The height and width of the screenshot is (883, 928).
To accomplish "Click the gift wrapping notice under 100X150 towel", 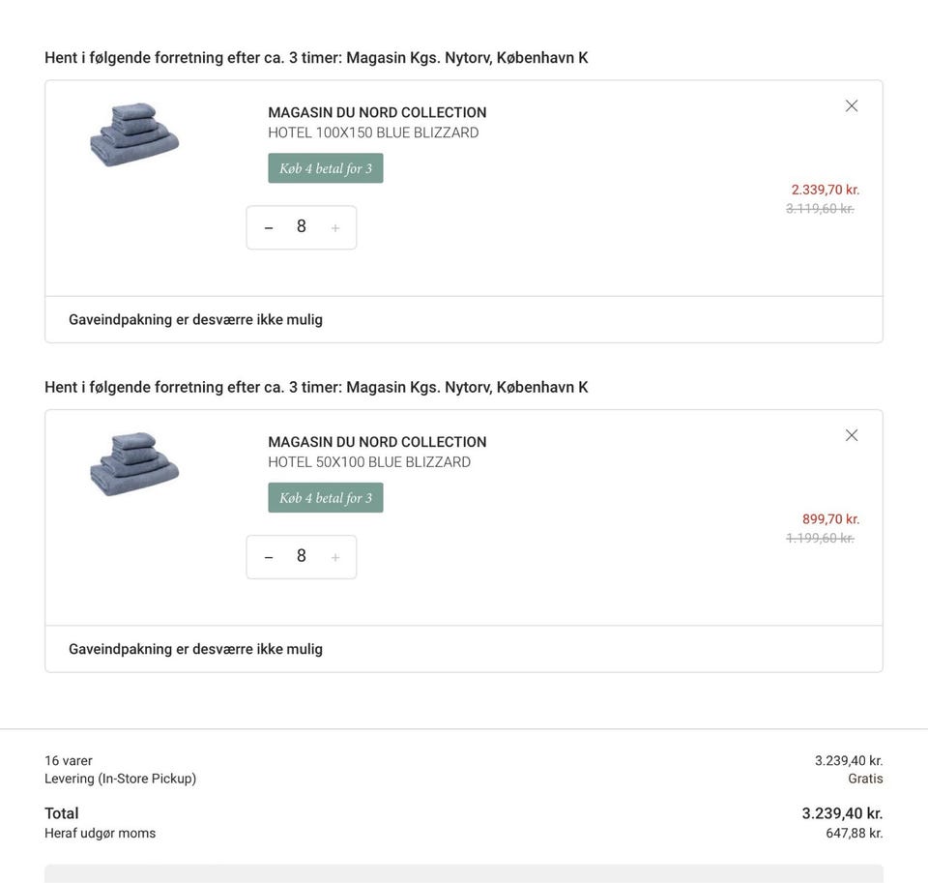I will tap(195, 320).
